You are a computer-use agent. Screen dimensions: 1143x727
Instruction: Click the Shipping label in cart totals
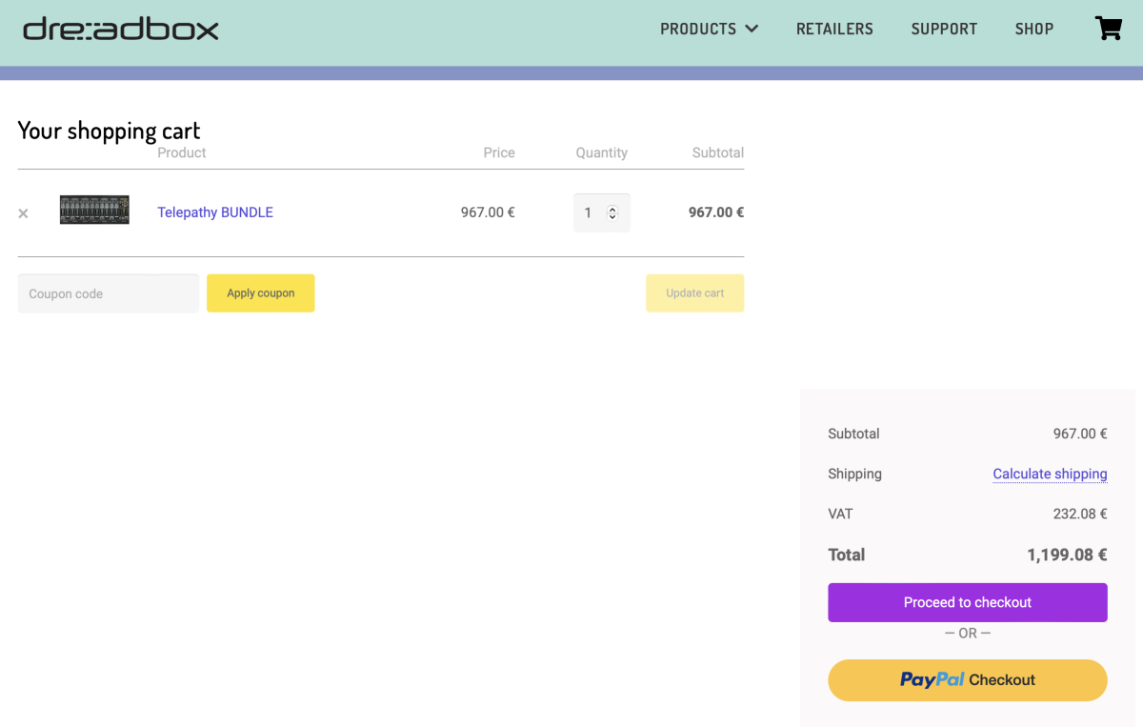click(855, 474)
